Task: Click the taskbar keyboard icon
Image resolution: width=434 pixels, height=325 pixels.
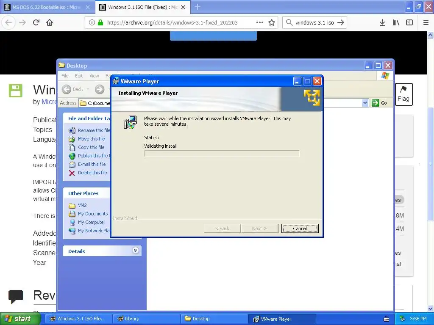Action: point(387,319)
